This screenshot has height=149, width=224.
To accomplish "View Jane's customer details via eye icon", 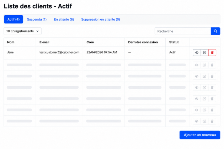I will [x=197, y=53].
